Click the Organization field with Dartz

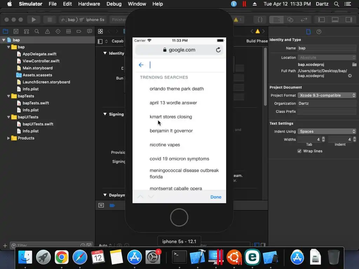327,103
